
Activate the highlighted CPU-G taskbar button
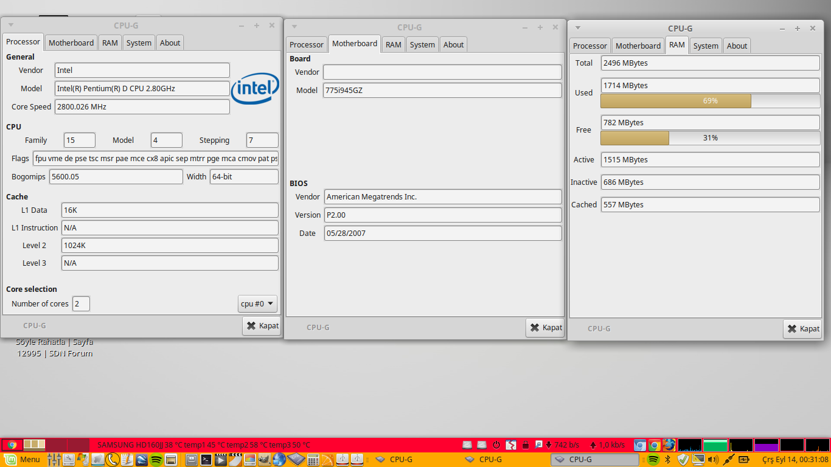coord(595,459)
